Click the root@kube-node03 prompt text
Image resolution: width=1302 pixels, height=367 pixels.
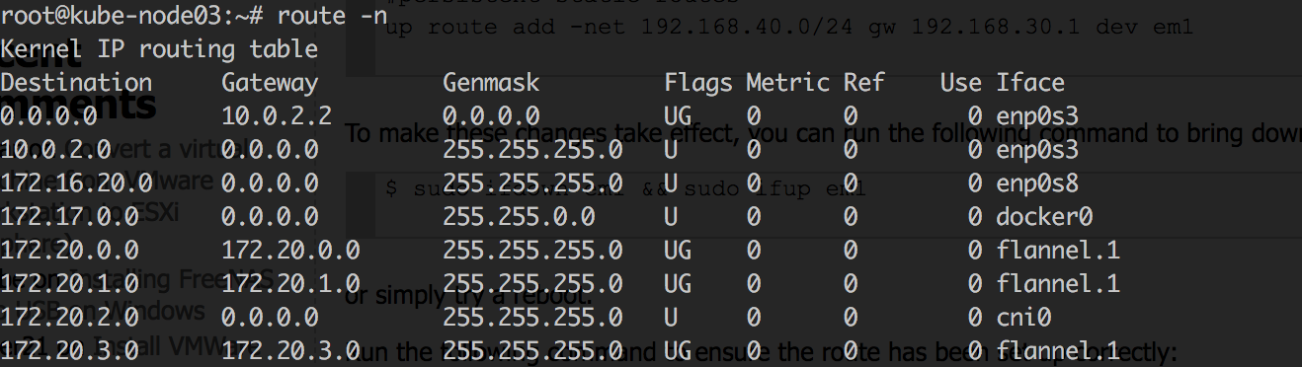point(111,16)
